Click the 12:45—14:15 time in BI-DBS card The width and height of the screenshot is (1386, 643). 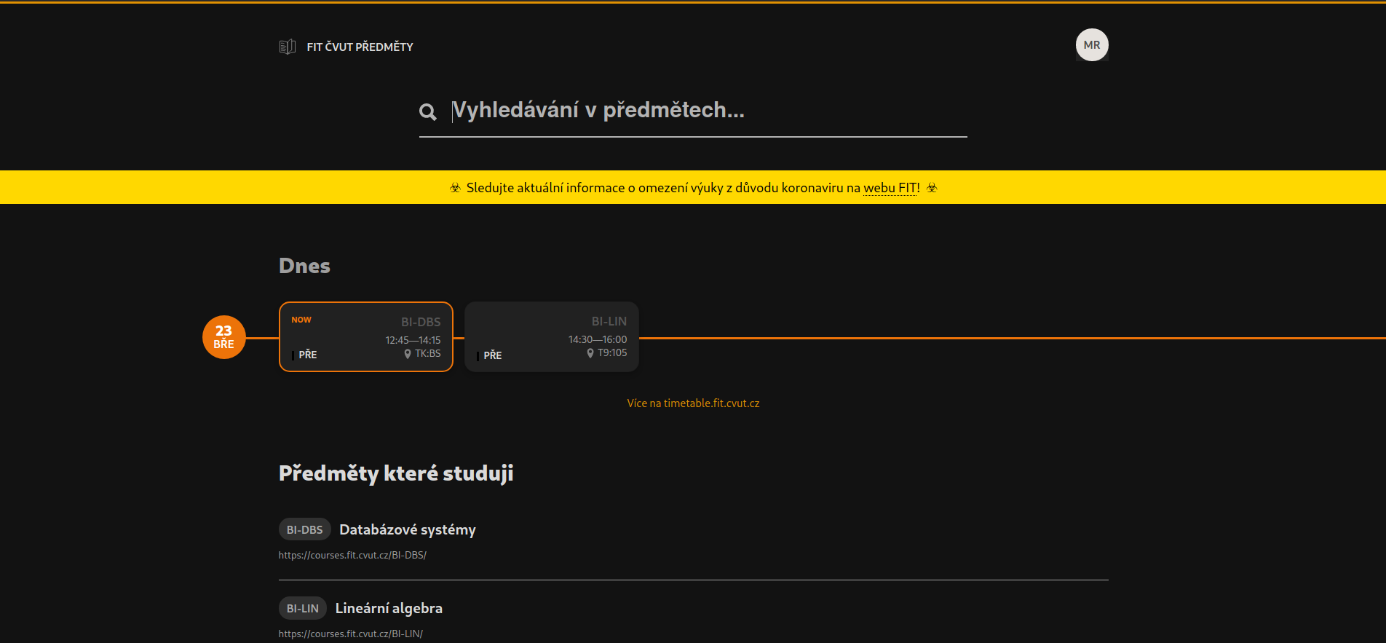(413, 340)
